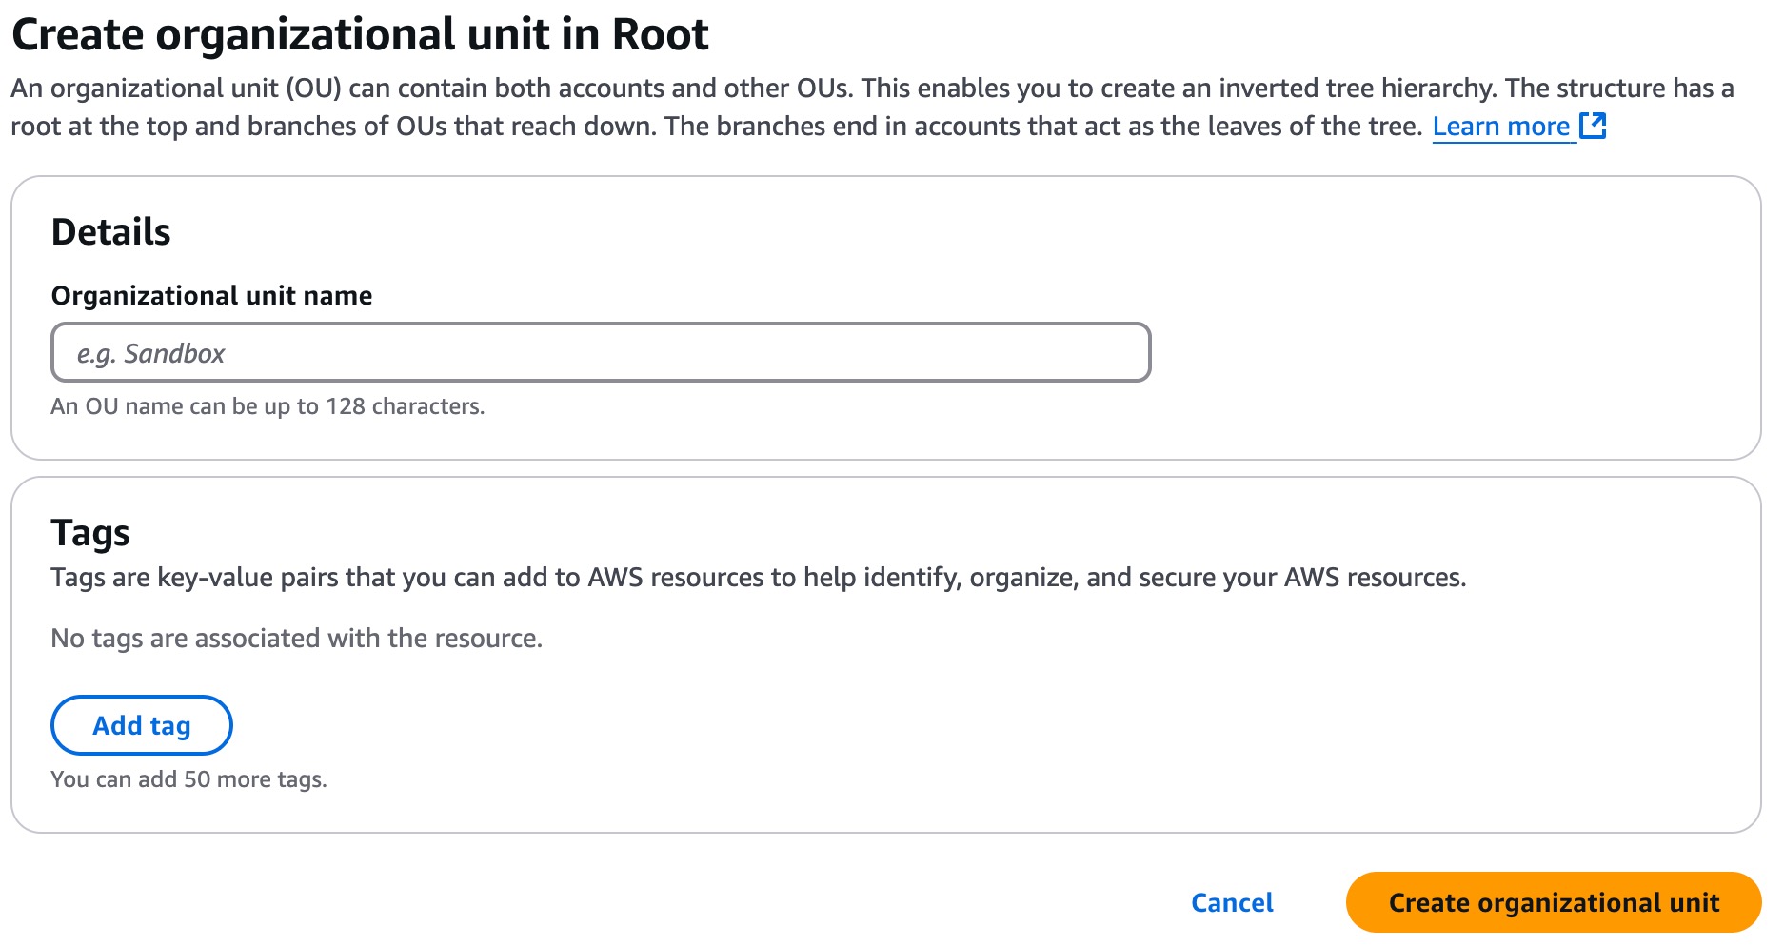Click 'An OU name can be up to 128 characters.' hint

[268, 406]
